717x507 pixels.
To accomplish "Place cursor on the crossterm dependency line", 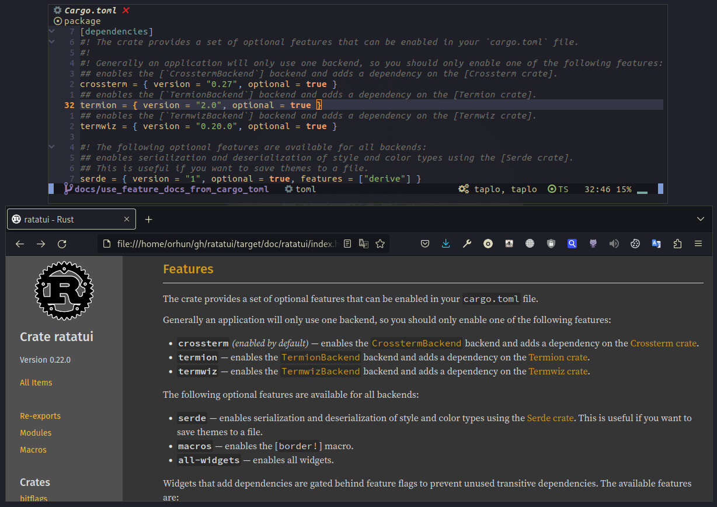I will (x=208, y=84).
